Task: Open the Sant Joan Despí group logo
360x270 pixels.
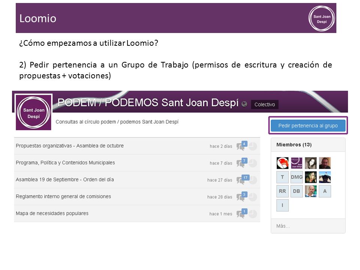Action: 33,112
